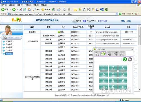Open the second menu in the menu bar
The image size is (141, 102).
coord(12,5)
